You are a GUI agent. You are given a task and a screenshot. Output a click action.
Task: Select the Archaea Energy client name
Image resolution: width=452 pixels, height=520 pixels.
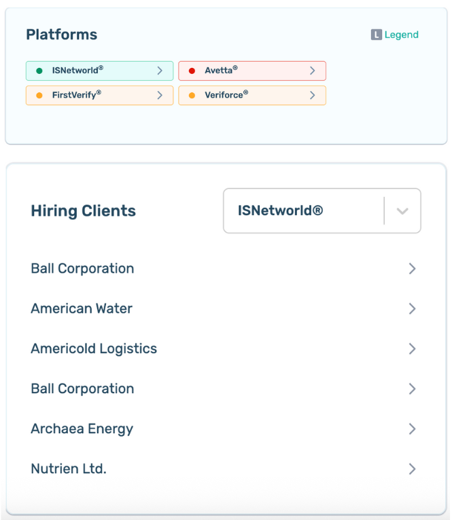pyautogui.click(x=82, y=429)
